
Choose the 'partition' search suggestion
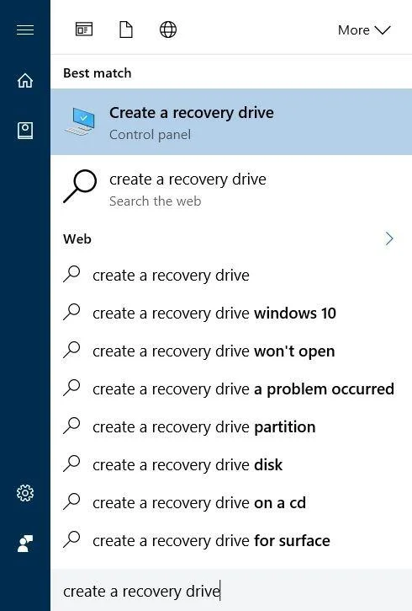(x=231, y=426)
